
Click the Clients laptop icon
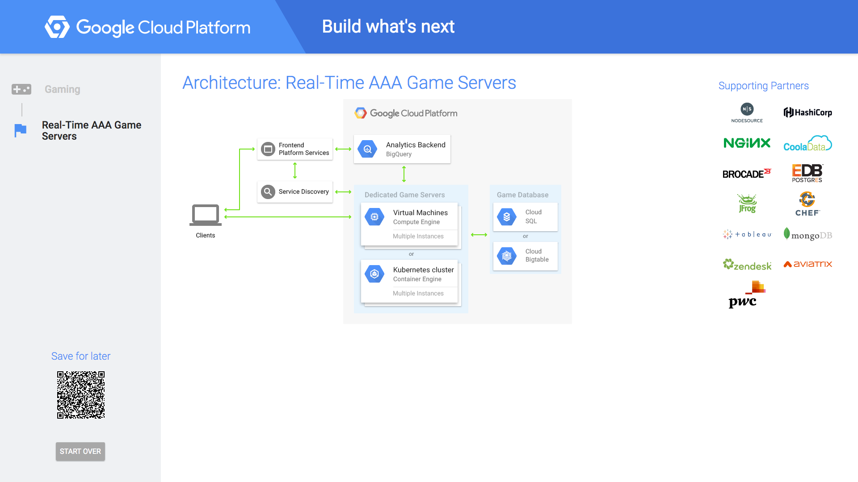pos(206,215)
